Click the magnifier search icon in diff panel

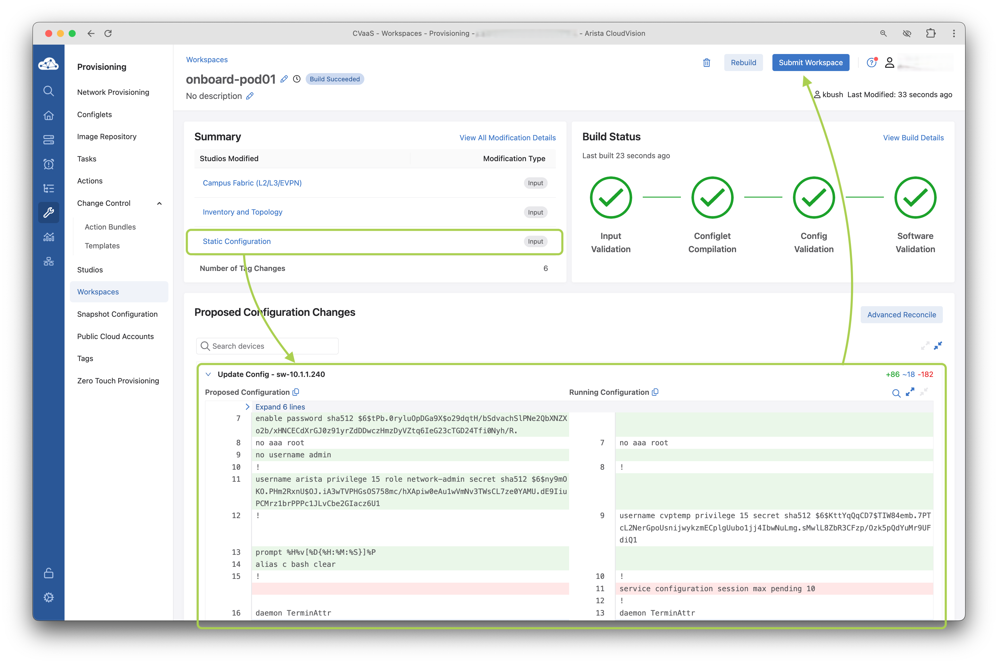point(896,393)
